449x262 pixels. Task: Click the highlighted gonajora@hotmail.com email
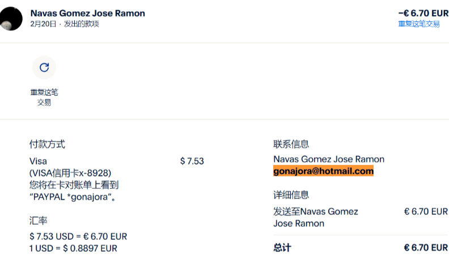pyautogui.click(x=323, y=171)
